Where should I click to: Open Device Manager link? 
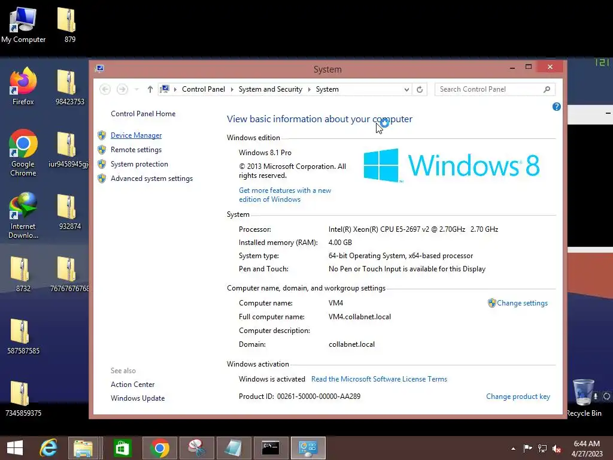[x=136, y=135]
